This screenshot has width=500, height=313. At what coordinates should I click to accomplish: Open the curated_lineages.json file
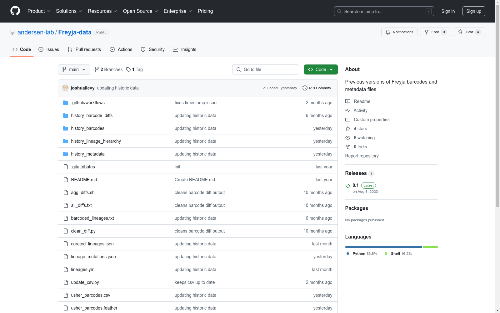92,244
